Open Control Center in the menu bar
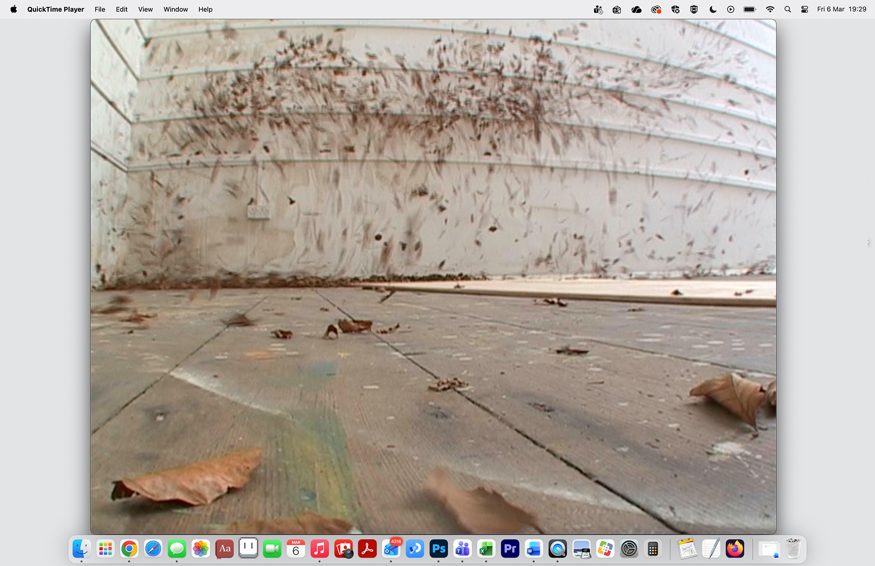 click(x=805, y=9)
